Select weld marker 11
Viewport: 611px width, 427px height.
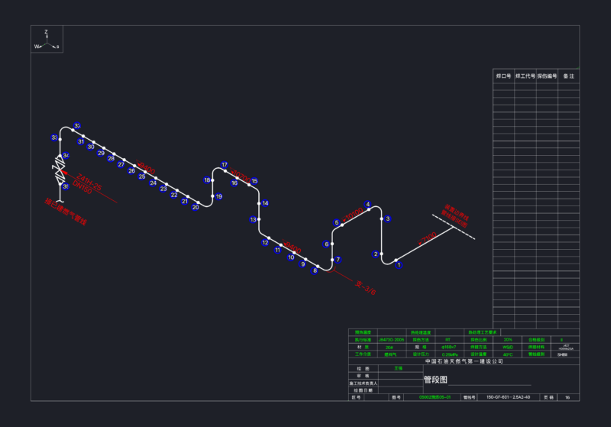click(277, 250)
